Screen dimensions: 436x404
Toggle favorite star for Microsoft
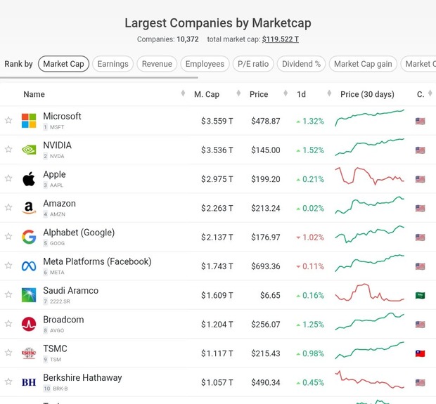click(x=8, y=121)
